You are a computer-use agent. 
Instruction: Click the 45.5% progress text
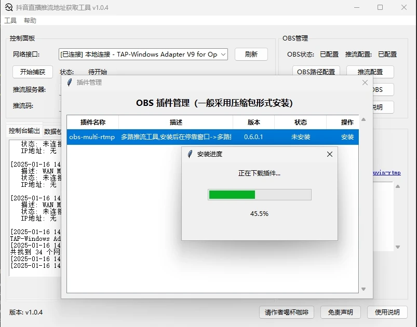pos(259,214)
